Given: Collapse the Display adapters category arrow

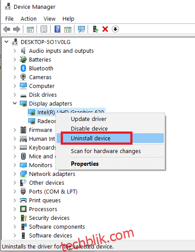Looking at the screenshot, I should tap(15, 103).
